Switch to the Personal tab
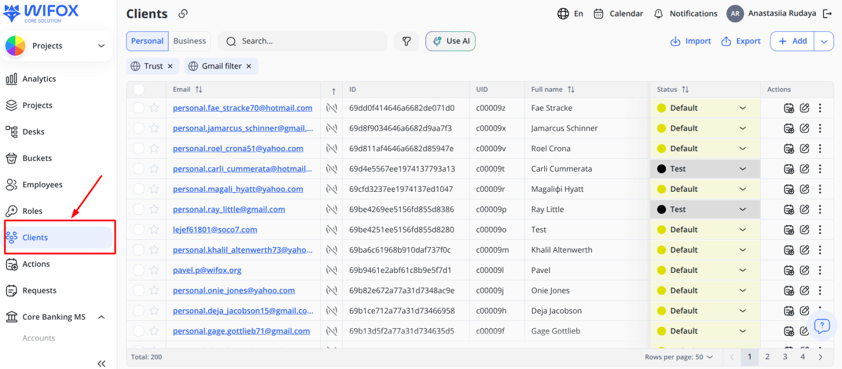Screen dimensions: 842x369 pos(147,41)
